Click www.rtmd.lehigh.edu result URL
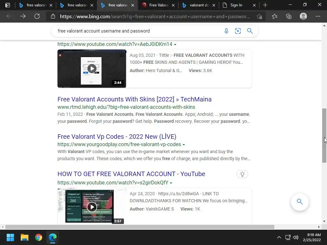The image size is (327, 245). click(126, 107)
